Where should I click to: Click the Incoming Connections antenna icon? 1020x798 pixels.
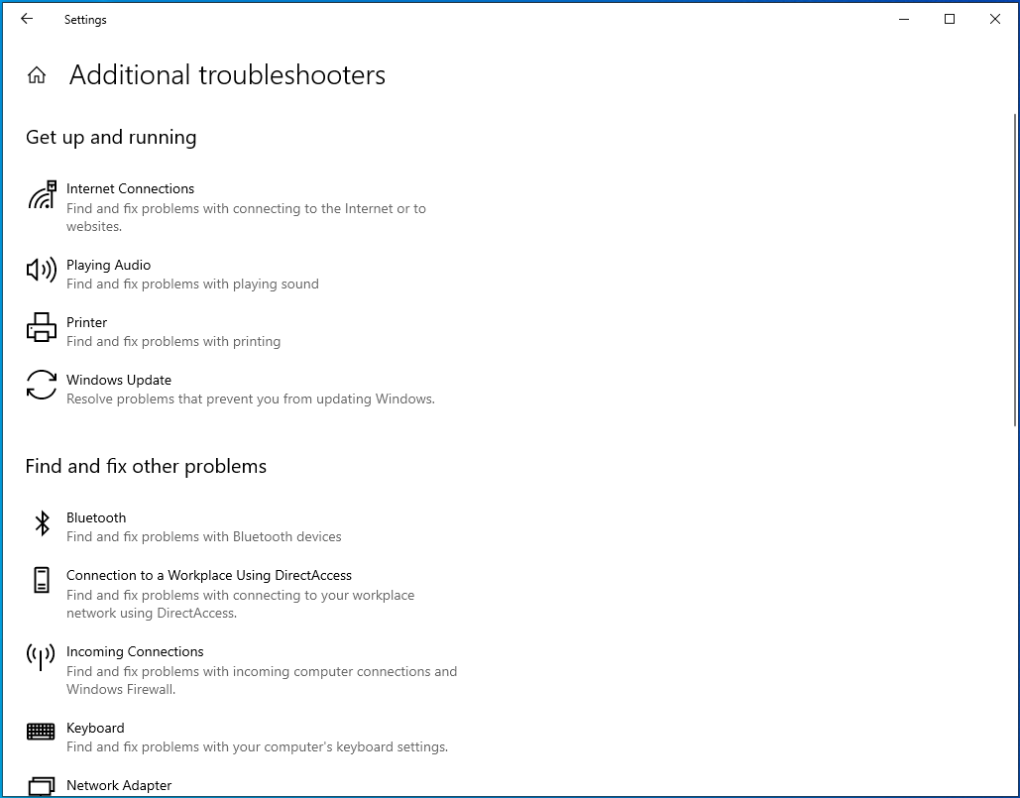42,656
